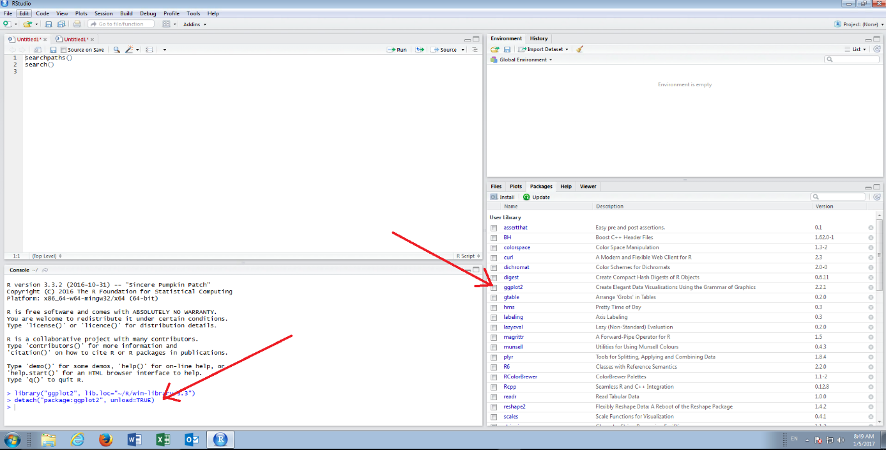
Task: Switch to the History tab
Action: click(538, 38)
